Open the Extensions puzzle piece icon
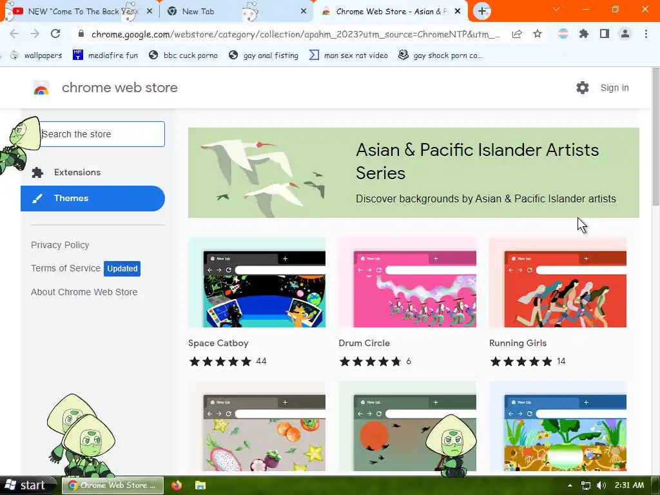This screenshot has width=660, height=495. (583, 34)
